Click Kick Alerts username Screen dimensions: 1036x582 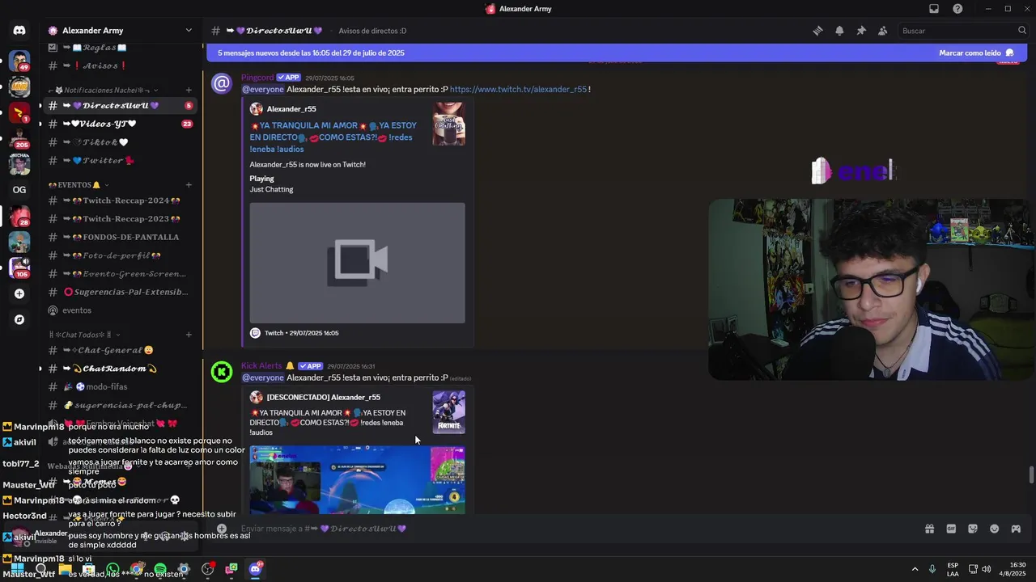261,366
